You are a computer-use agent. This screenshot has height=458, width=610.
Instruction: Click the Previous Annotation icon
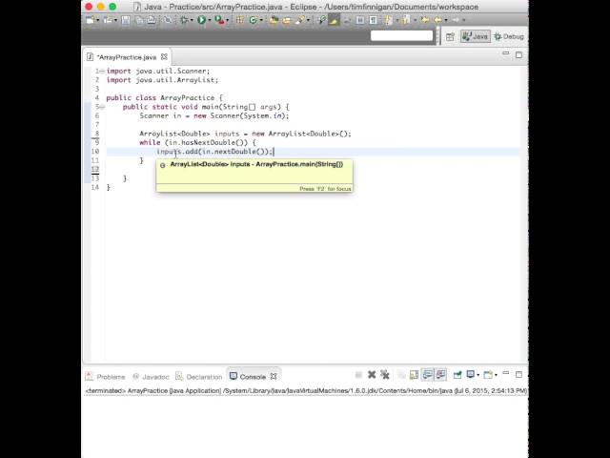point(407,20)
